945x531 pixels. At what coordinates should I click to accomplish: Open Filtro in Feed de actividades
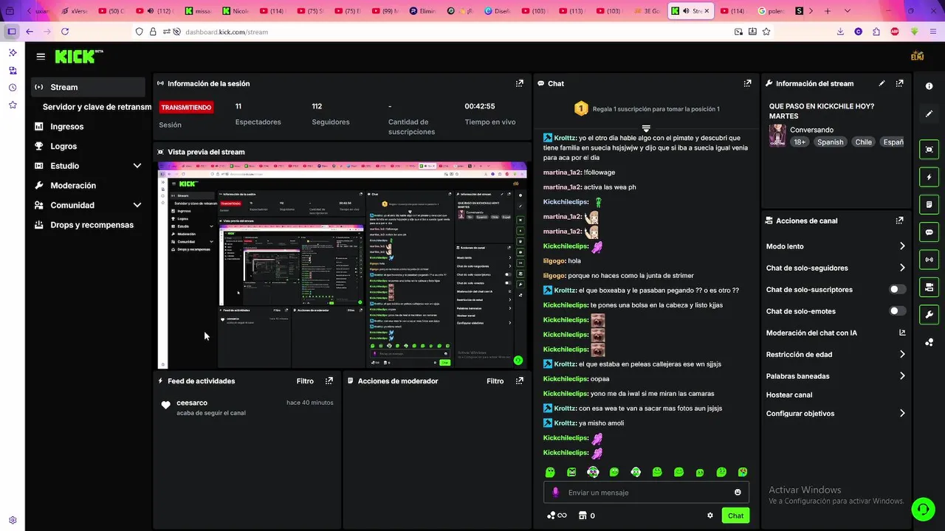tap(305, 381)
